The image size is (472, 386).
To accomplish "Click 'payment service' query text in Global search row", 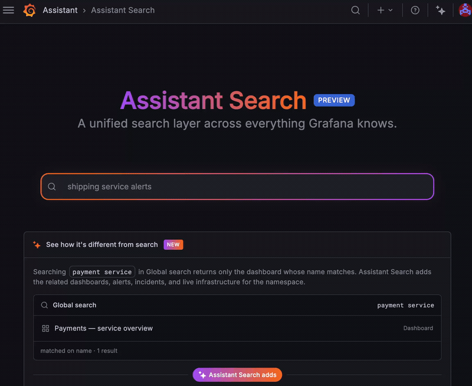I will (405, 305).
